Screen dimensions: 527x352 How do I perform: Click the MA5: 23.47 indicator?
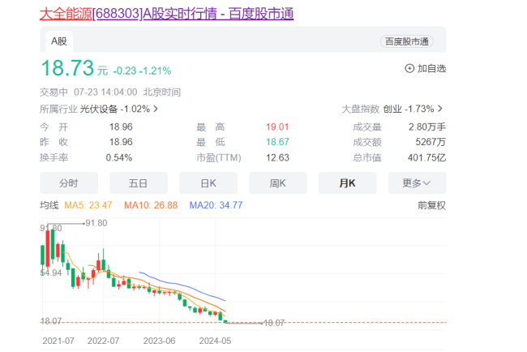[88, 205]
